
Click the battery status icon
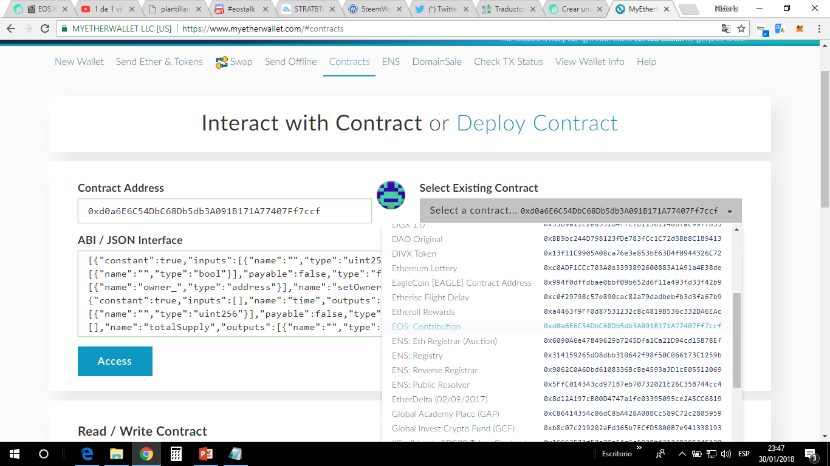[696, 454]
